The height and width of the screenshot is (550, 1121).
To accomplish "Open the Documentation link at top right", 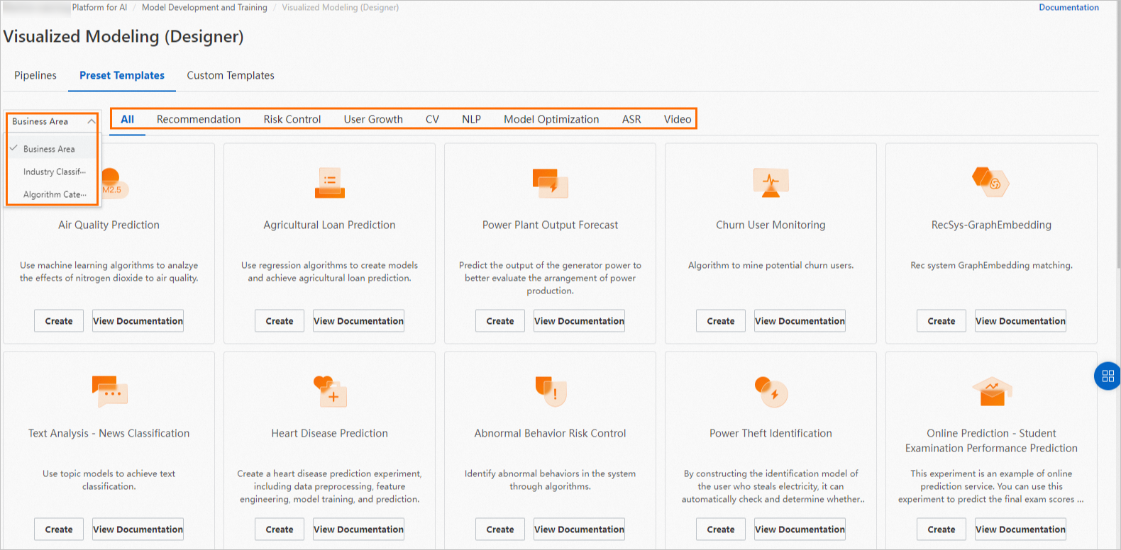I will (1068, 7).
